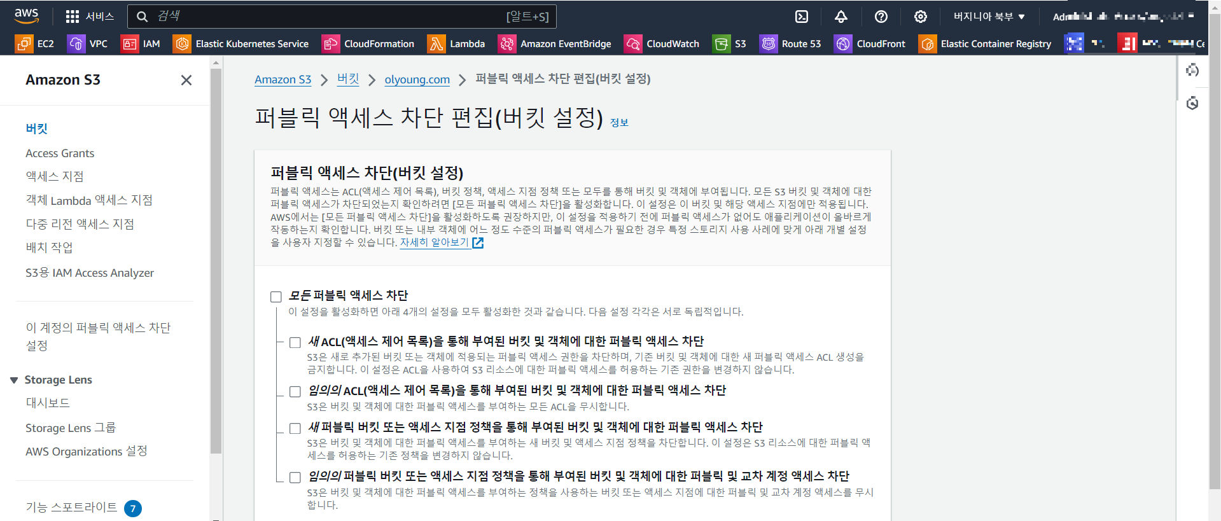Image resolution: width=1221 pixels, height=521 pixels.
Task: Click 정보 link beside page title
Action: [x=619, y=123]
